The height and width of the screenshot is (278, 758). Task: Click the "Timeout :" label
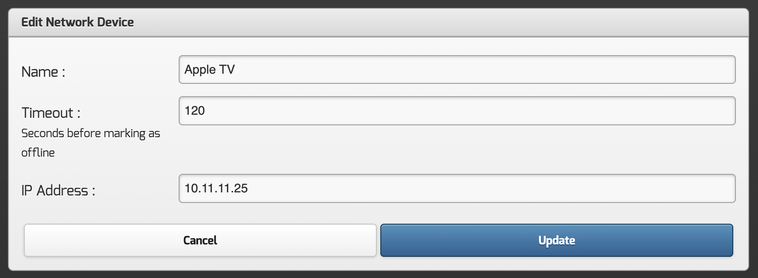(x=51, y=113)
